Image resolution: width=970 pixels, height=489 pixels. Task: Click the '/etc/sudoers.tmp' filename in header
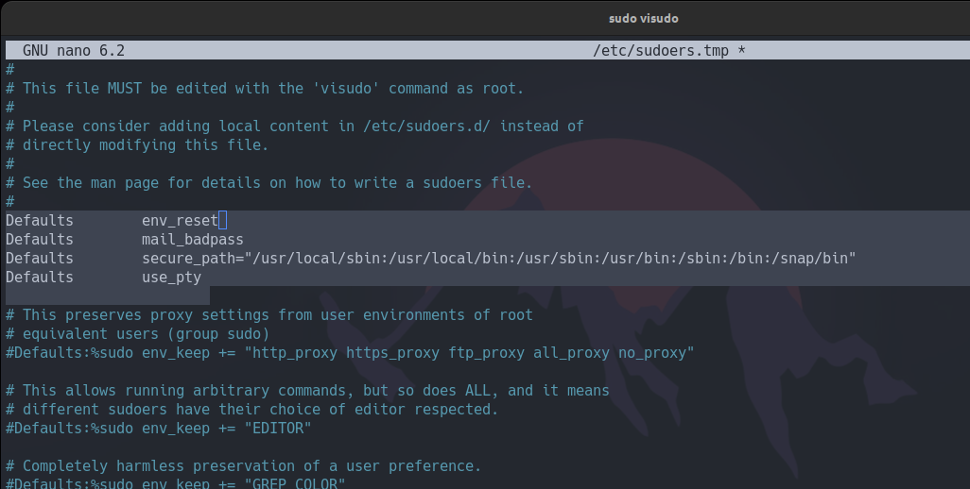coord(660,50)
